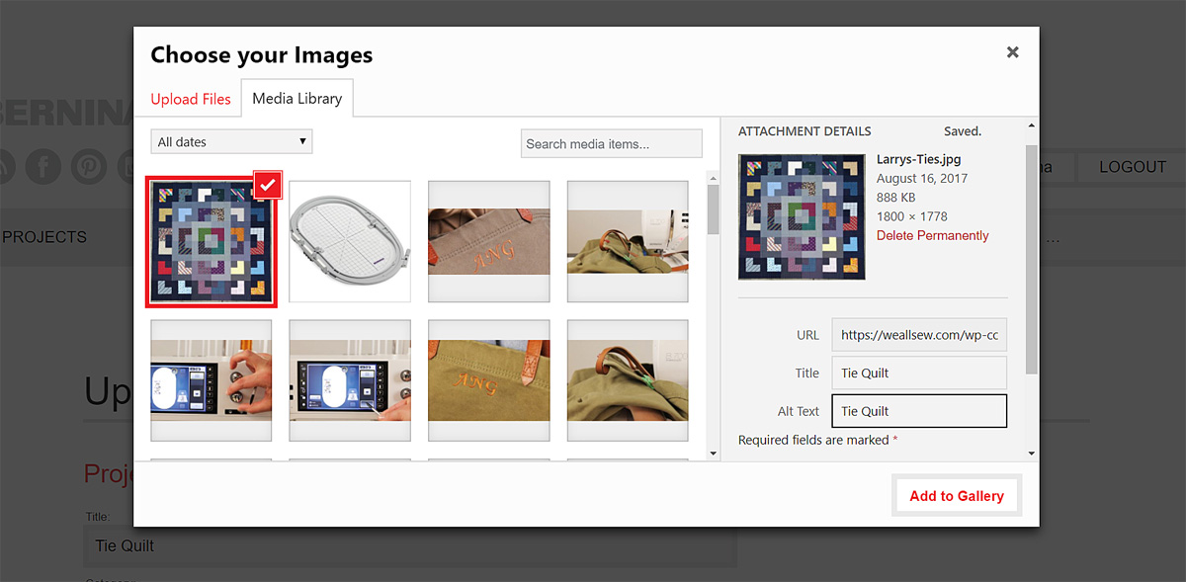The height and width of the screenshot is (582, 1186).
Task: Choose the hand pressing machine buttons thumbnail
Action: [x=212, y=380]
